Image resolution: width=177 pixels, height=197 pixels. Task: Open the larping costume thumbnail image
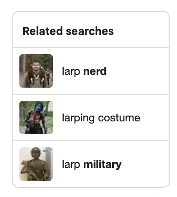pyautogui.click(x=36, y=118)
